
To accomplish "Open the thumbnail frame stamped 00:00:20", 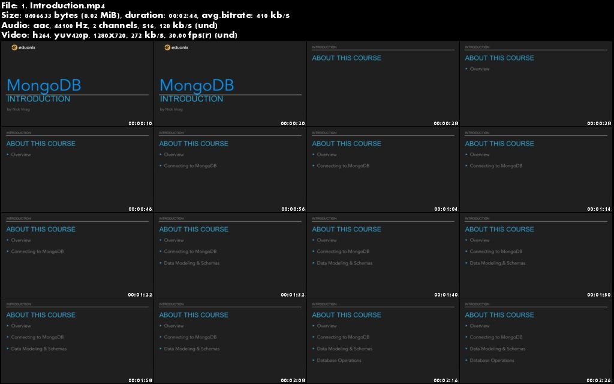I will pyautogui.click(x=230, y=84).
